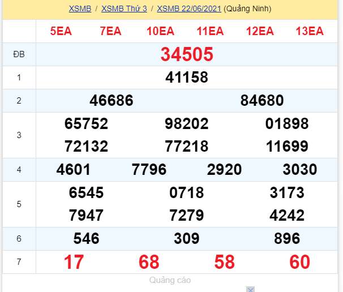Select second prize number 84680
Screen dimensions: 343x292
(x=262, y=101)
